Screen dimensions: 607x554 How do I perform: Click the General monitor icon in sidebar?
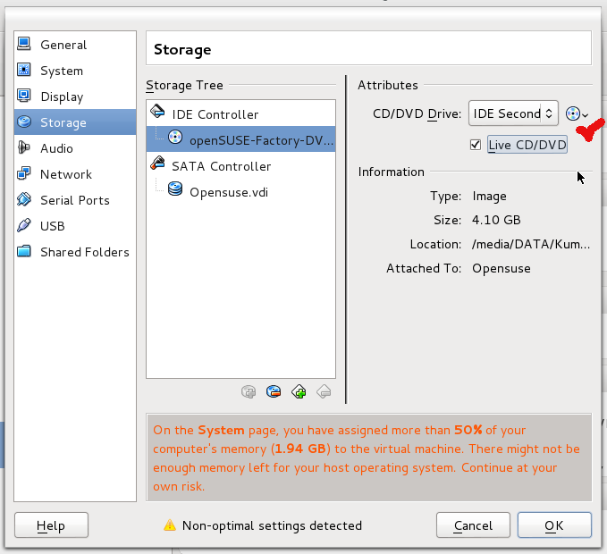pos(23,44)
